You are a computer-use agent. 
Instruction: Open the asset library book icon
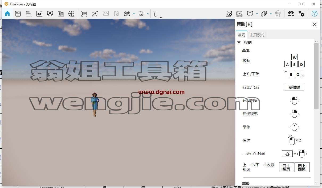[61, 14]
